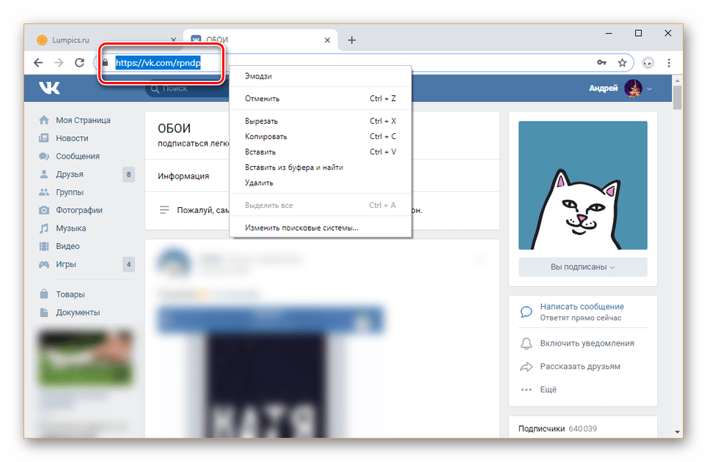The width and height of the screenshot is (707, 462).
Task: Expand the Андрей account dropdown arrow
Action: coord(649,89)
